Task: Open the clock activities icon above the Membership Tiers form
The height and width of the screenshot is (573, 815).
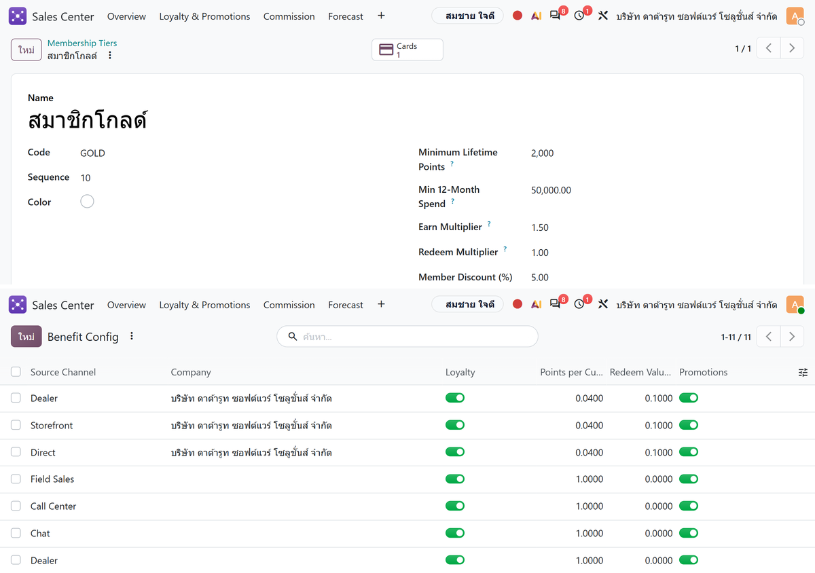Action: 579,16
